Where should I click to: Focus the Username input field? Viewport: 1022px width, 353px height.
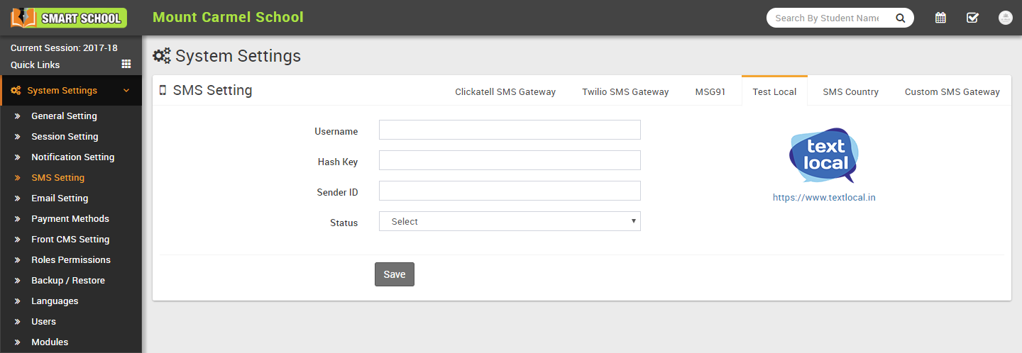pyautogui.click(x=510, y=130)
